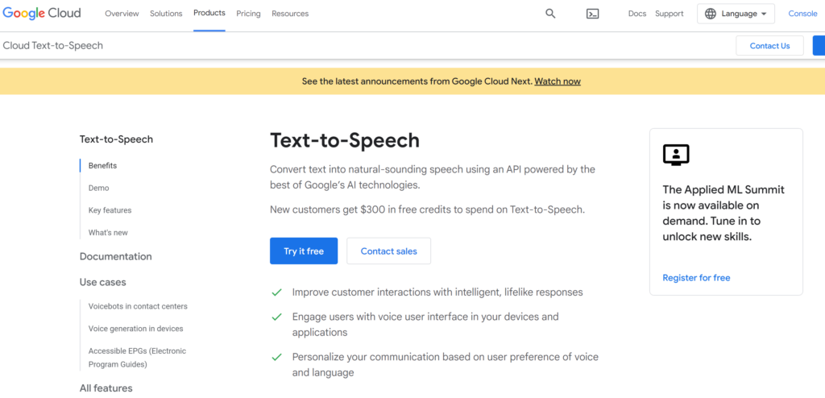Click the Cloud Text-to-Speech subheader title
The image size is (825, 398).
click(52, 46)
